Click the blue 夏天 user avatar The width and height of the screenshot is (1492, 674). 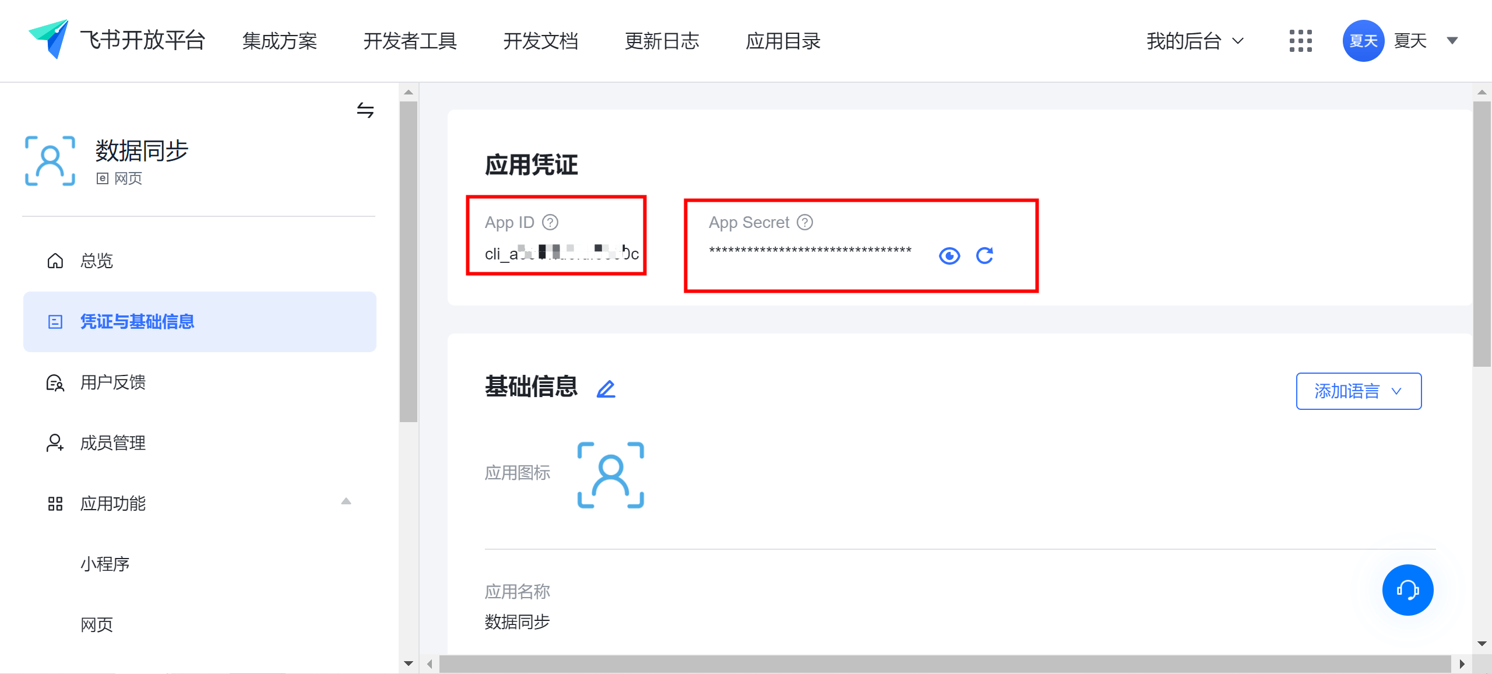coord(1363,41)
